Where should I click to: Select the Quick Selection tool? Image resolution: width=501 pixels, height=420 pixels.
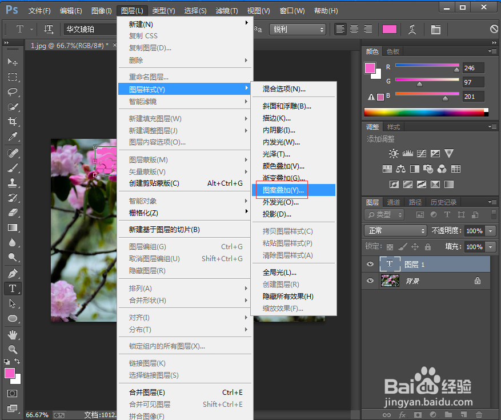(x=13, y=107)
